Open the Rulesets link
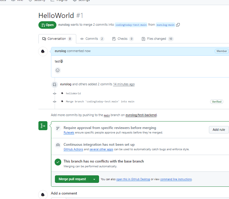Viewport: 229px width, 199px height. pyautogui.click(x=69, y=133)
